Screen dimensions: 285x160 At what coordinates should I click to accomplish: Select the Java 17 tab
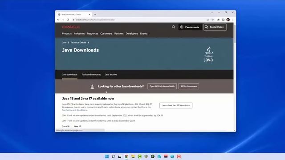point(77,126)
